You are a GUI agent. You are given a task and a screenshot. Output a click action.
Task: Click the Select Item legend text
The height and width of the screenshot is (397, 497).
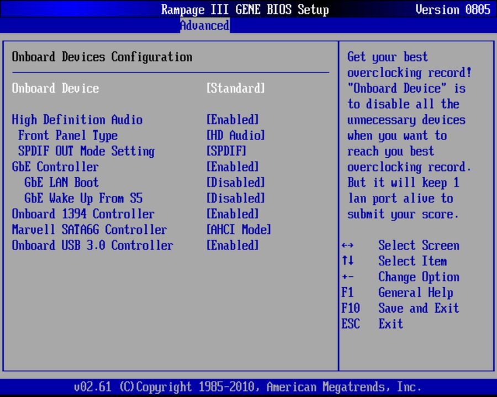click(x=413, y=261)
